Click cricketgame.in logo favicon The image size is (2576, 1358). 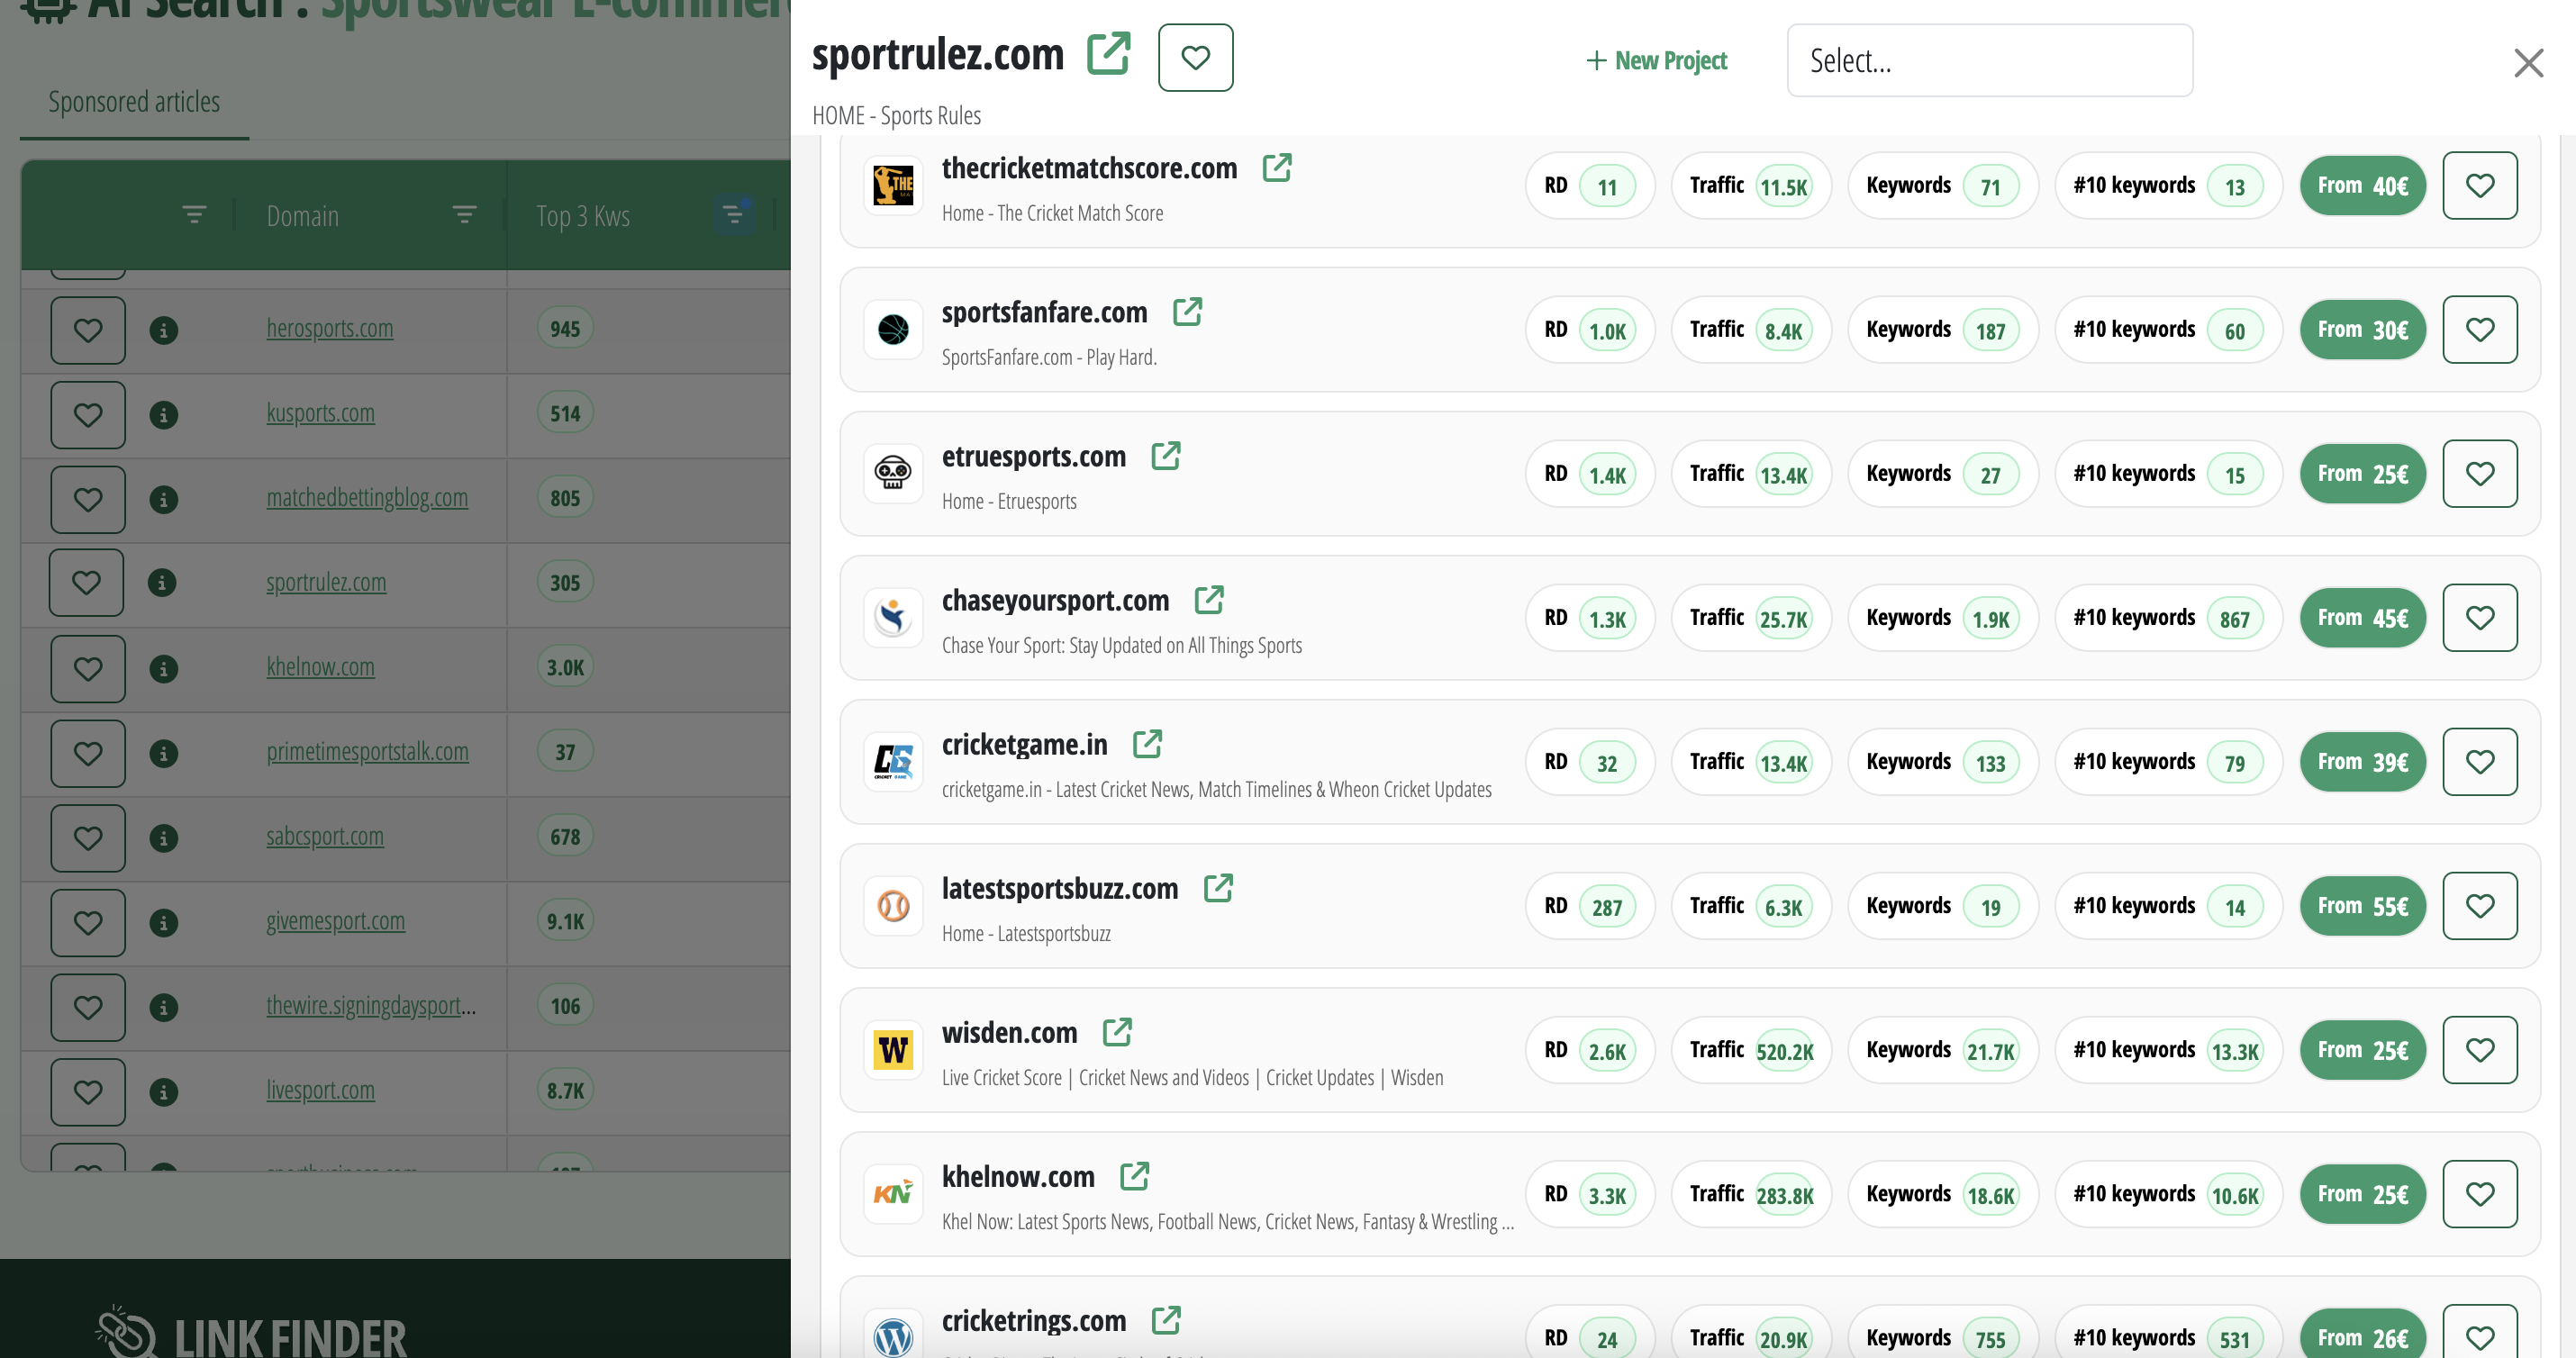point(893,761)
